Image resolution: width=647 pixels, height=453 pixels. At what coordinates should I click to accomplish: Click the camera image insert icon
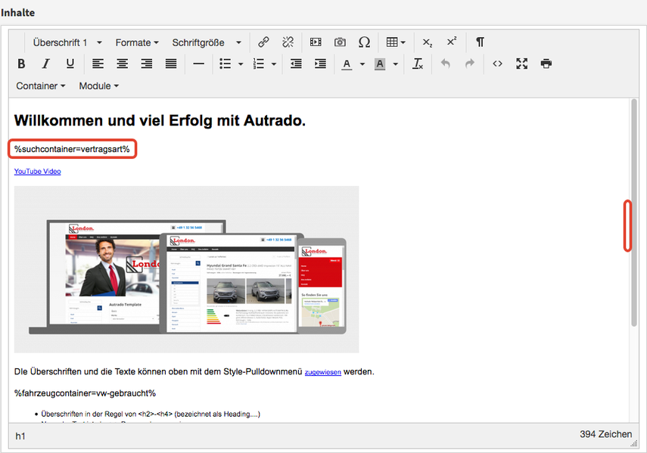click(340, 42)
